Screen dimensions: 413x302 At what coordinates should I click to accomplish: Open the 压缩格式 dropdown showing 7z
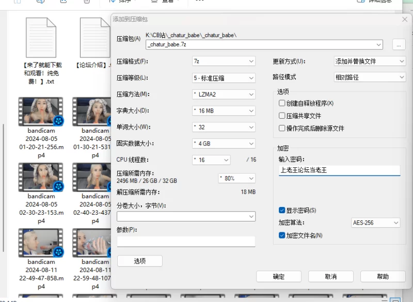coord(224,61)
